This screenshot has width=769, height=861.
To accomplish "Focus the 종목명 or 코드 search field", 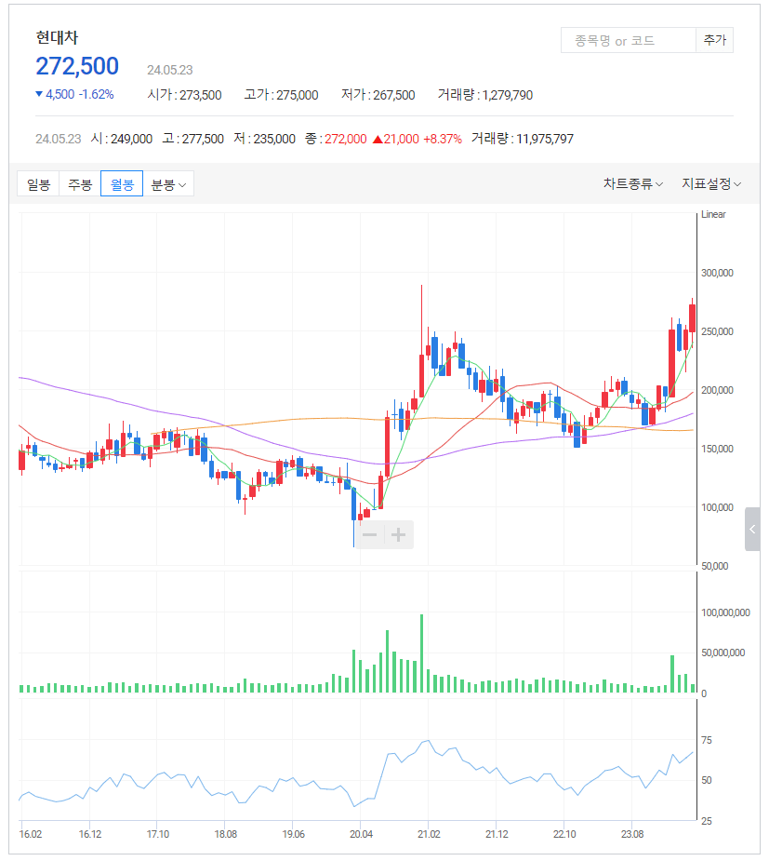I will (x=629, y=40).
